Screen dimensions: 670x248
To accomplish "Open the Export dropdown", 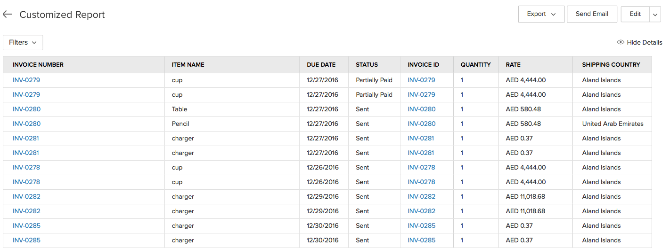I will click(541, 14).
